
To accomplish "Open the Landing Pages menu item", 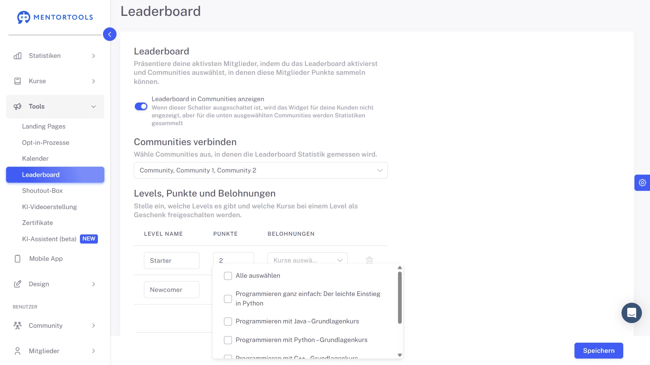I will pyautogui.click(x=43, y=126).
